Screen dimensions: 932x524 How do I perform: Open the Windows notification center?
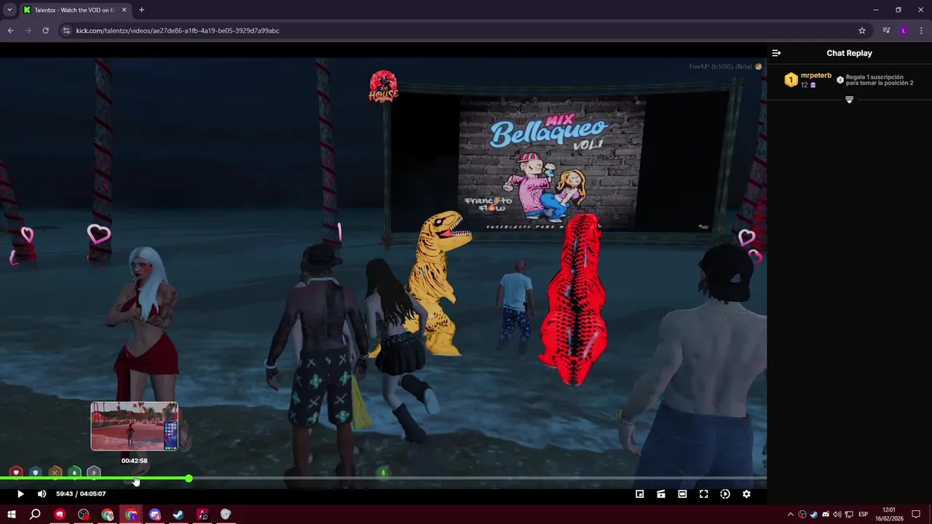point(916,515)
